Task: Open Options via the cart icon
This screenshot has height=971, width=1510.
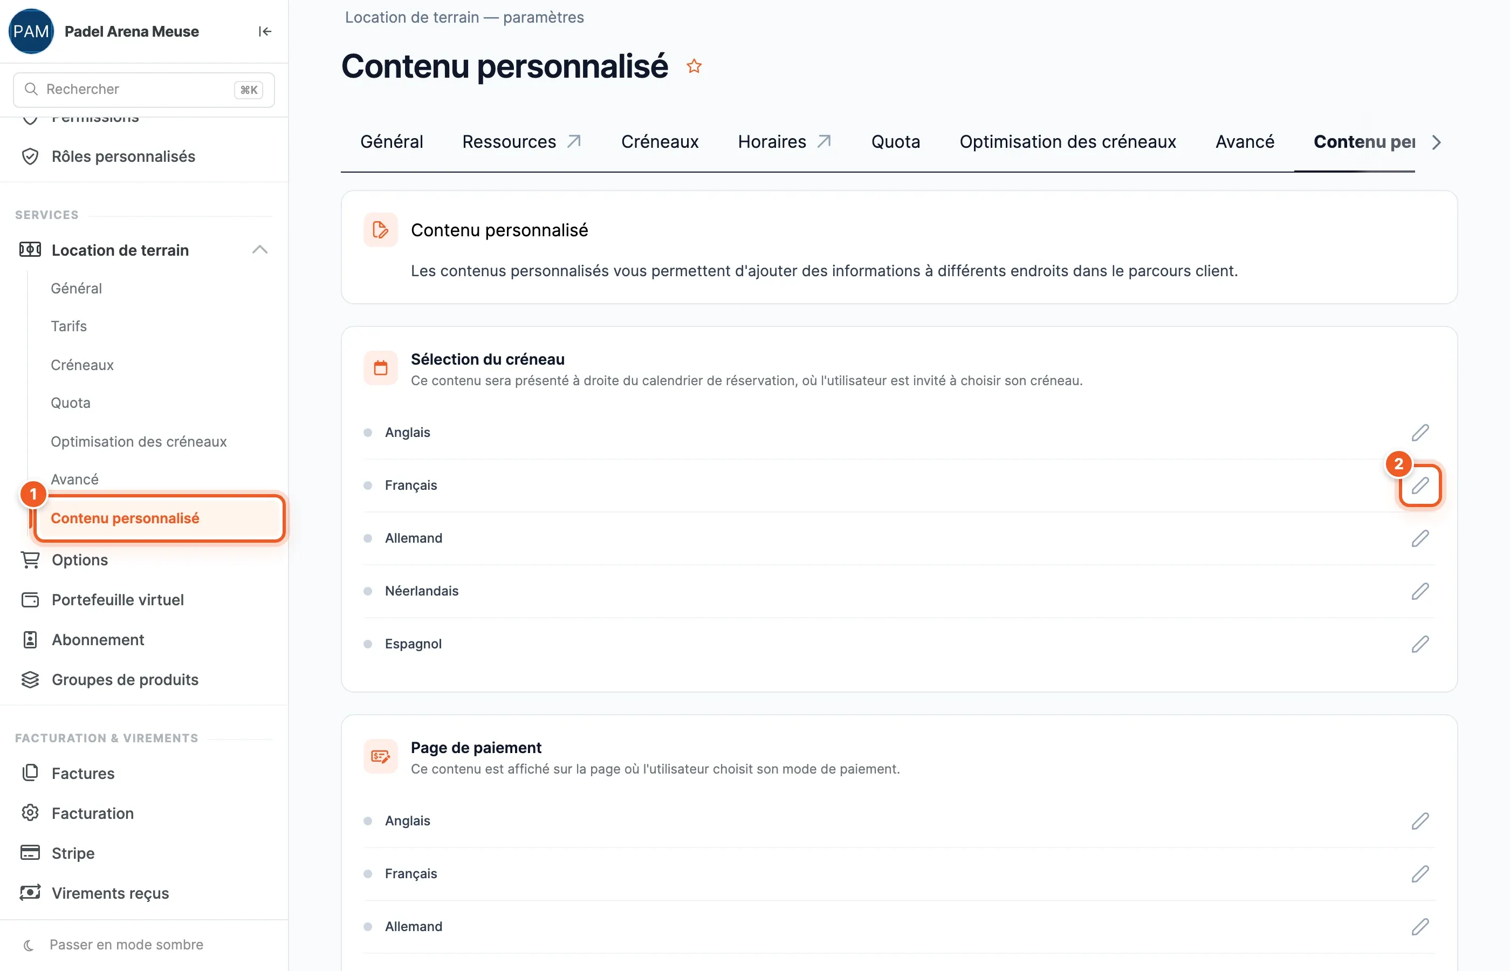Action: point(30,560)
